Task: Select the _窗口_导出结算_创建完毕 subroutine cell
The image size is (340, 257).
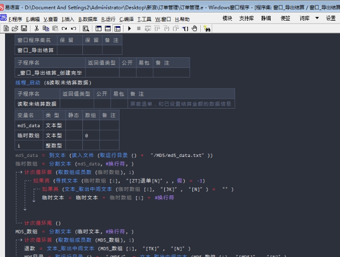Action: tap(50, 73)
